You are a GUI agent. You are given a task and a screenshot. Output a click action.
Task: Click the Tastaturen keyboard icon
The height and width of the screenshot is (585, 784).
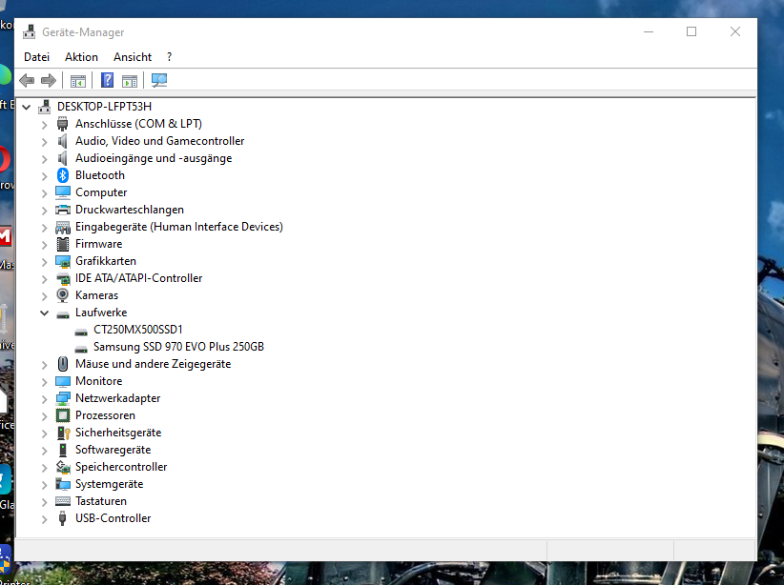click(x=63, y=501)
